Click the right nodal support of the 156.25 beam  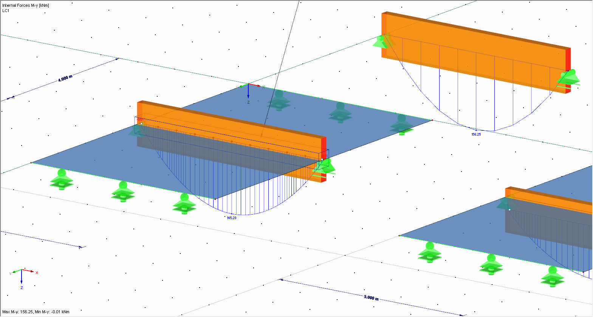[569, 78]
